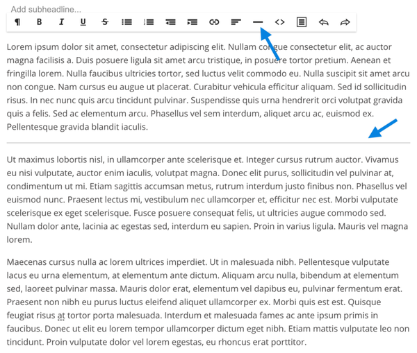This screenshot has width=417, height=353.
Task: Increase indent with the indent icon
Action: pyautogui.click(x=193, y=22)
